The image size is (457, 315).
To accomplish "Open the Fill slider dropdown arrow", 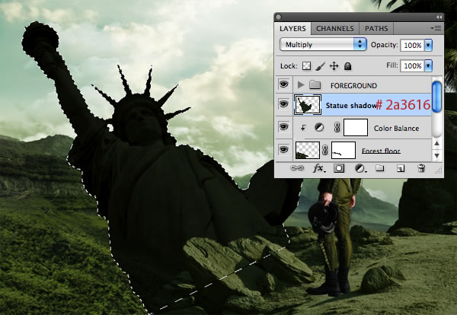I will coord(428,65).
